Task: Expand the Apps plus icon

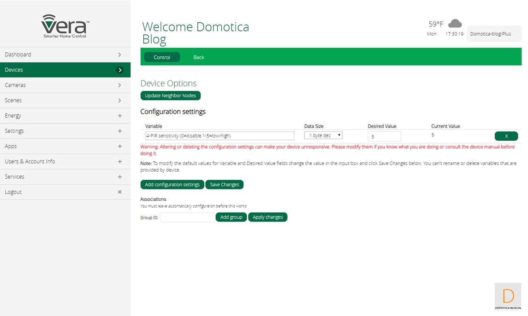Action: [120, 146]
